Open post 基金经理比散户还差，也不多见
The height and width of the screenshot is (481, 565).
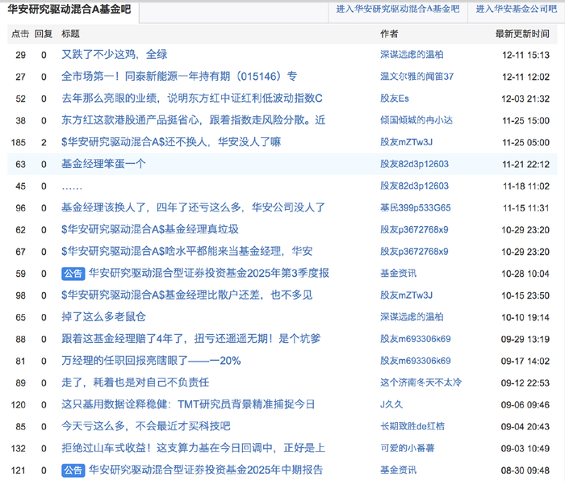pyautogui.click(x=186, y=295)
